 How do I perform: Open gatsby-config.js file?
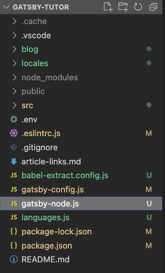tap(52, 190)
